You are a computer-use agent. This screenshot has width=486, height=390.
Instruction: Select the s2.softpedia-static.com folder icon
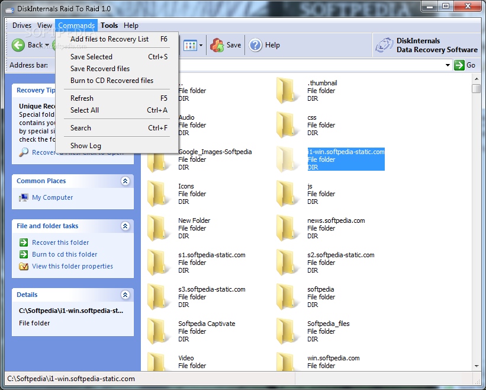click(287, 263)
